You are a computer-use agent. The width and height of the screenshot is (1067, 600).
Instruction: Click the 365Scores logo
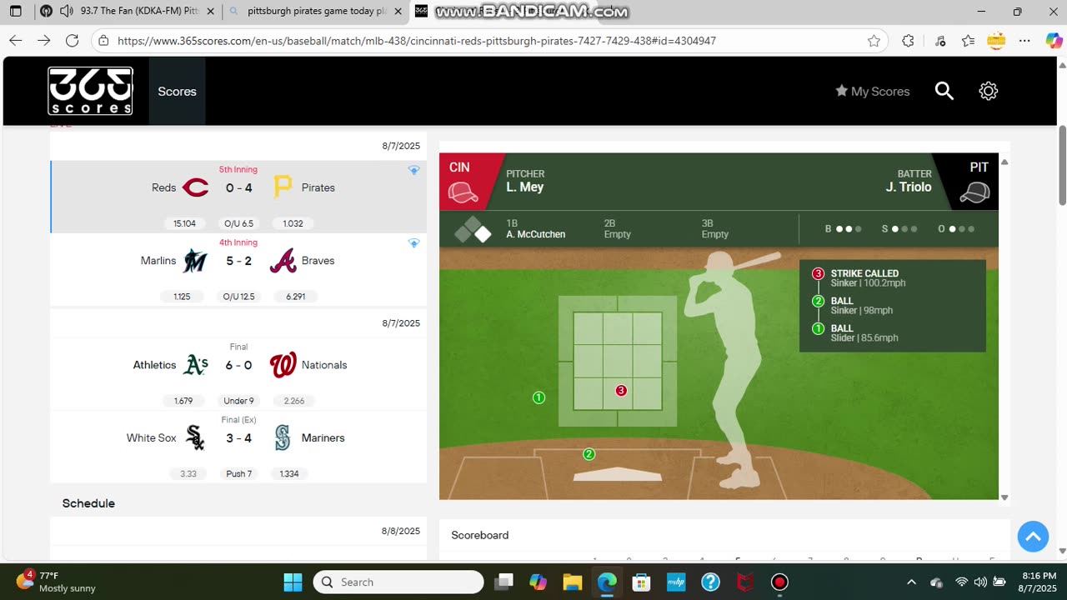90,91
